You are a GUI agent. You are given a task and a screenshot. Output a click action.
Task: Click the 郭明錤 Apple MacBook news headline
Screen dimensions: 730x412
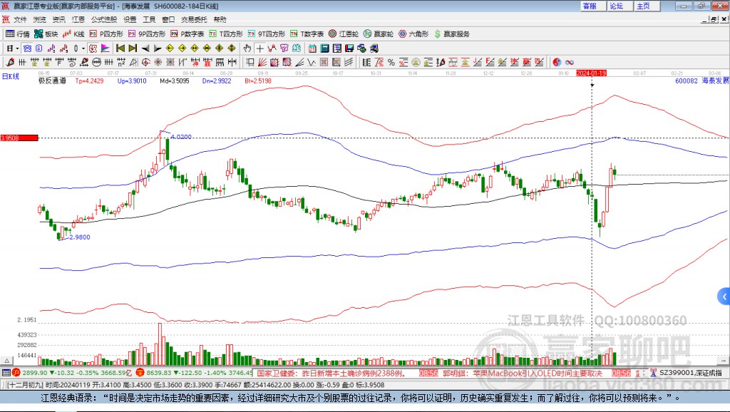tap(523, 374)
